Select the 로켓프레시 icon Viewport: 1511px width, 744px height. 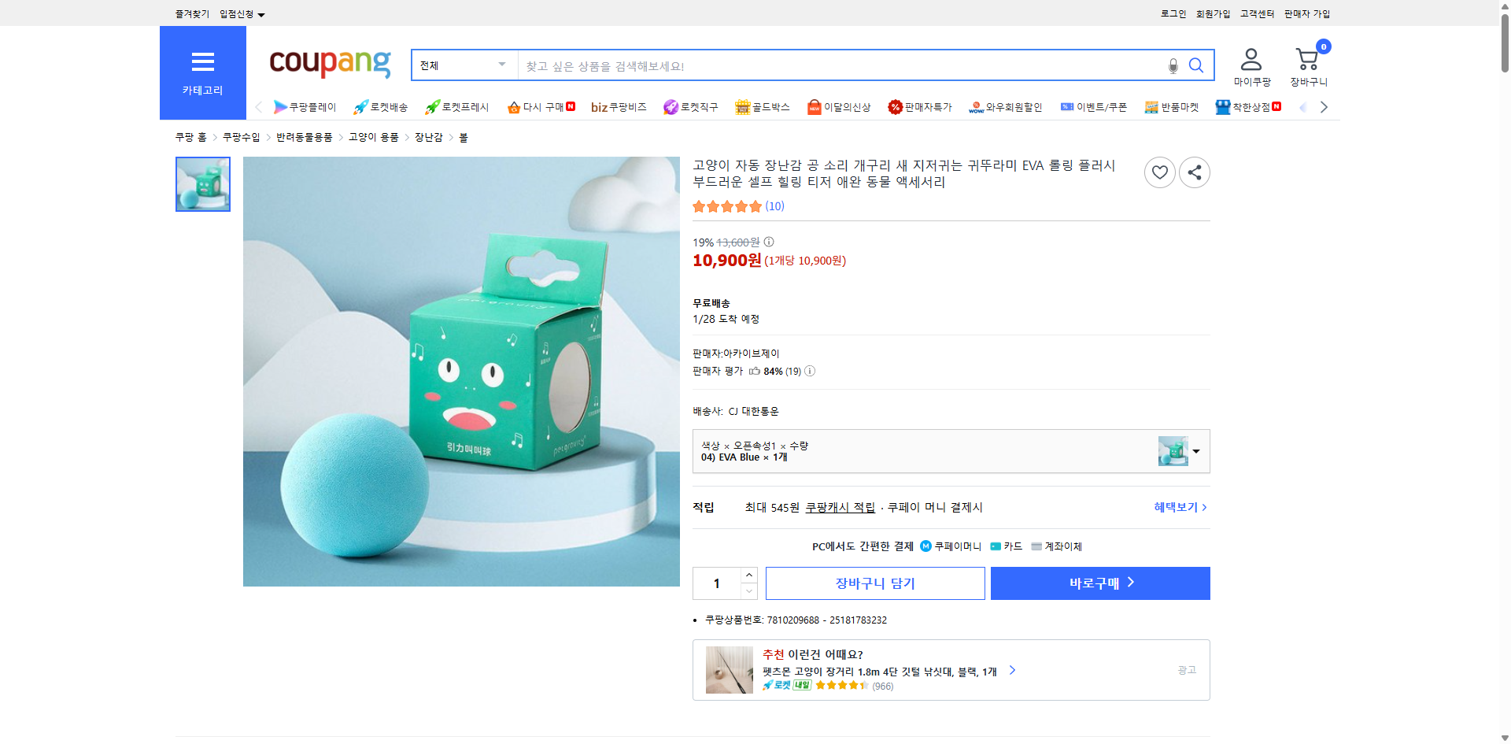click(432, 106)
